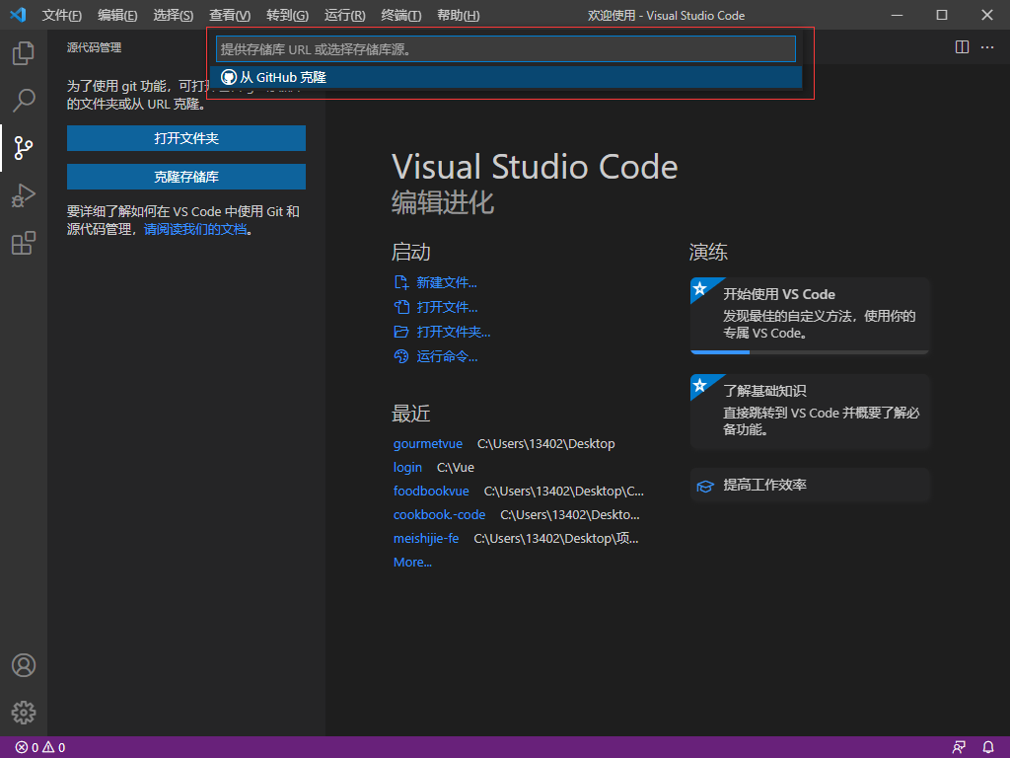
Task: Open the notifications bell in status bar
Action: point(988,748)
